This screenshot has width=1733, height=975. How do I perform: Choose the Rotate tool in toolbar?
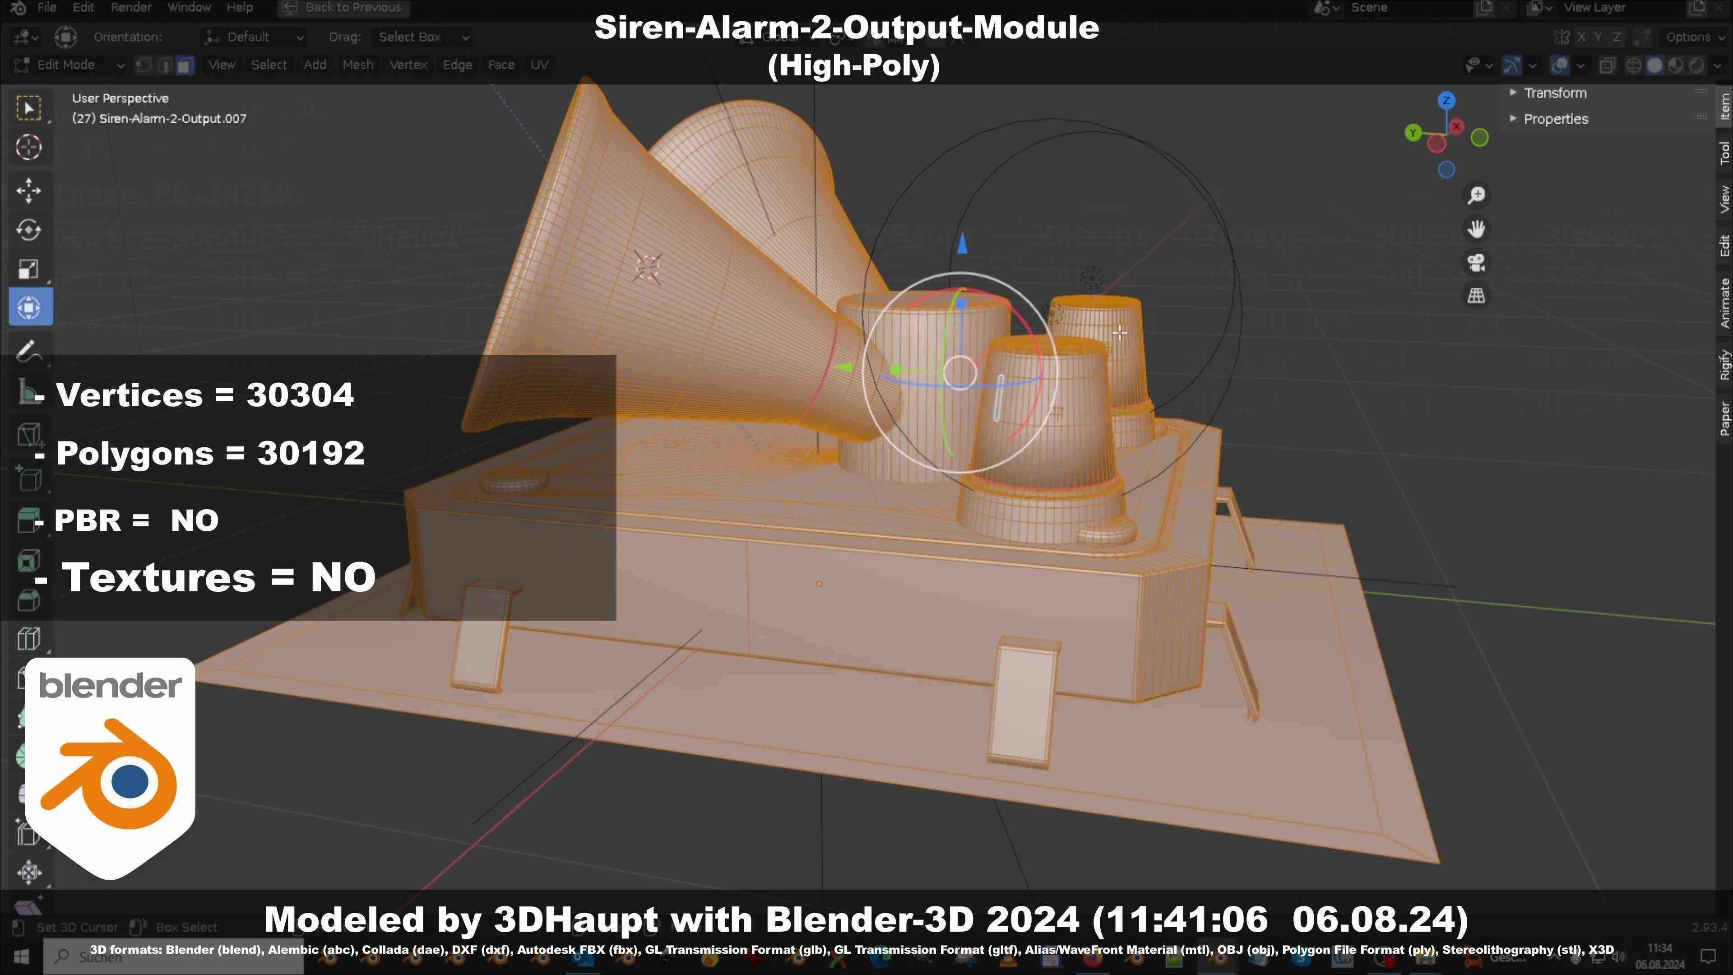click(x=29, y=230)
